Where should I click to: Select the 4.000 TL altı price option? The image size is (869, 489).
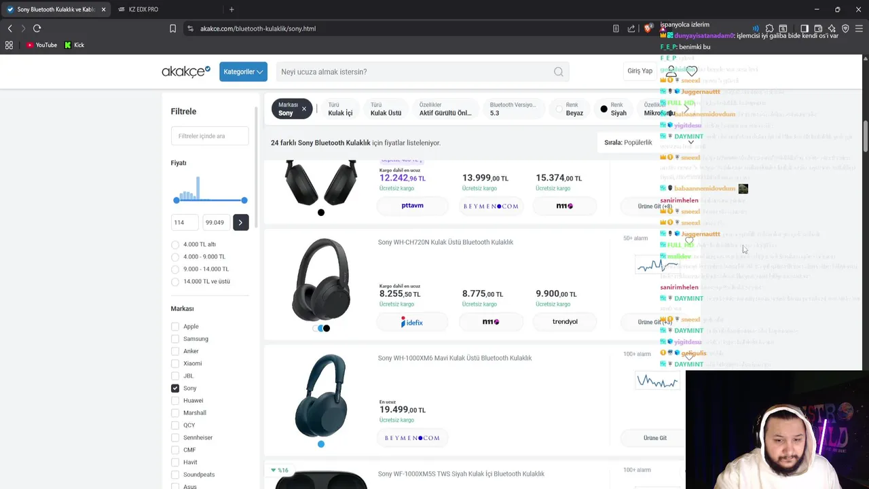click(x=175, y=244)
